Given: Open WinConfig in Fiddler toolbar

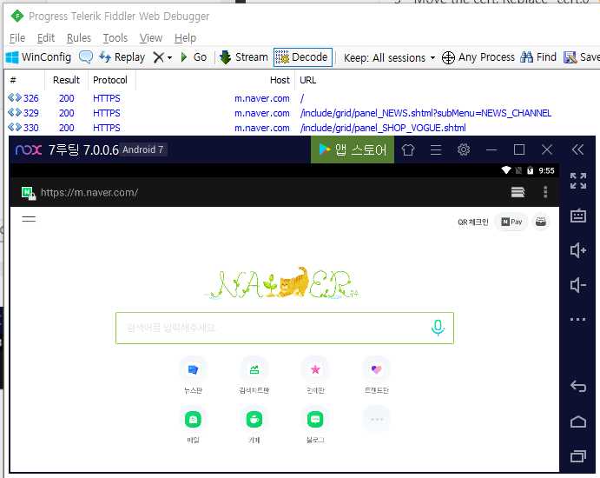Looking at the screenshot, I should 39,57.
